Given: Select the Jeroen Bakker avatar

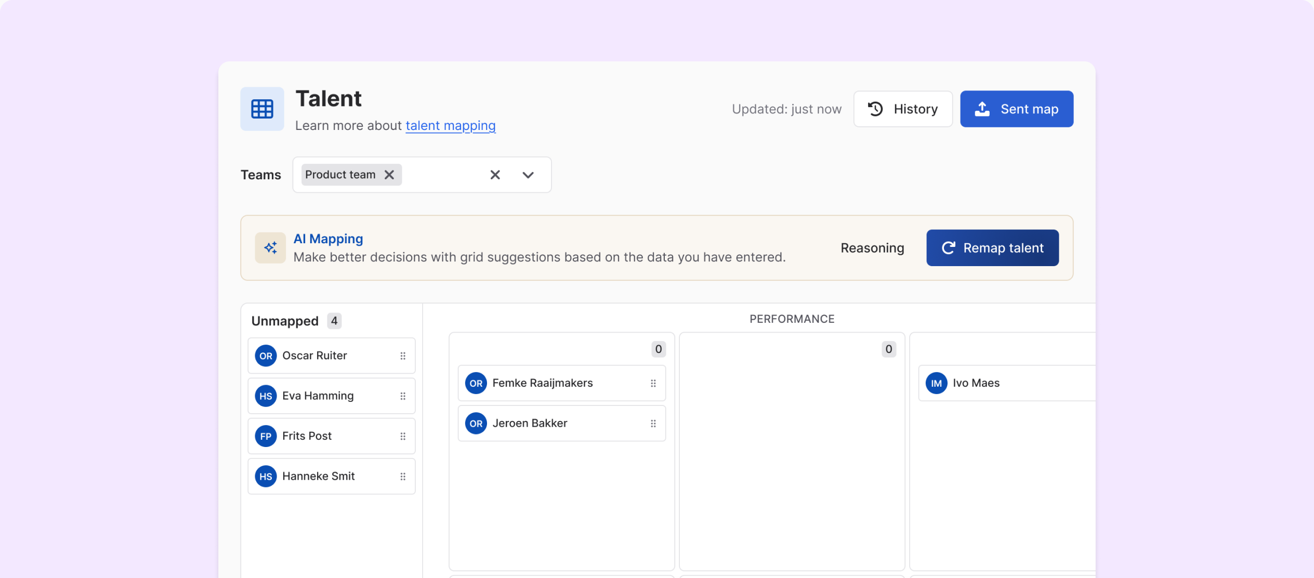Looking at the screenshot, I should pyautogui.click(x=476, y=424).
